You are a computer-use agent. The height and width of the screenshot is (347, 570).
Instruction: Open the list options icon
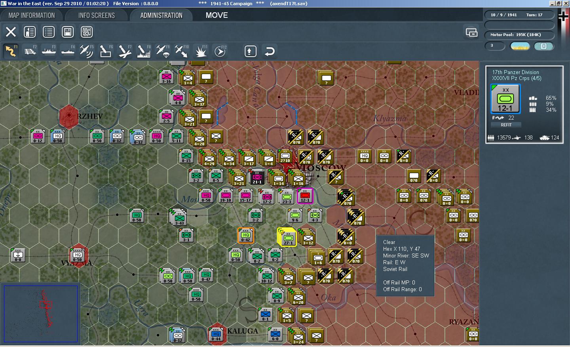(x=49, y=32)
